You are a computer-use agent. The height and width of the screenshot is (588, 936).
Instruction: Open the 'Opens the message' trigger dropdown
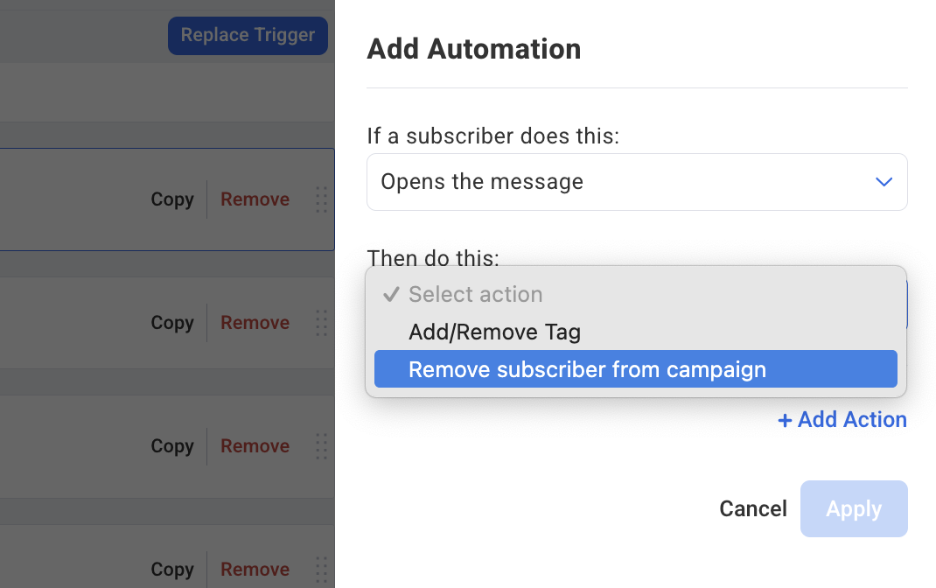tap(637, 182)
